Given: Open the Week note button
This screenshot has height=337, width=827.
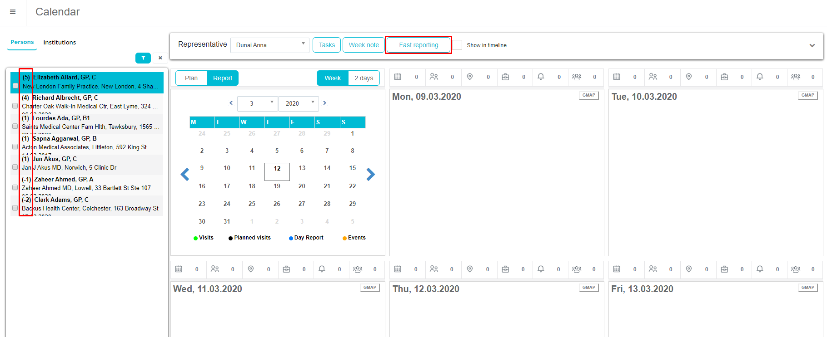Looking at the screenshot, I should 364,45.
